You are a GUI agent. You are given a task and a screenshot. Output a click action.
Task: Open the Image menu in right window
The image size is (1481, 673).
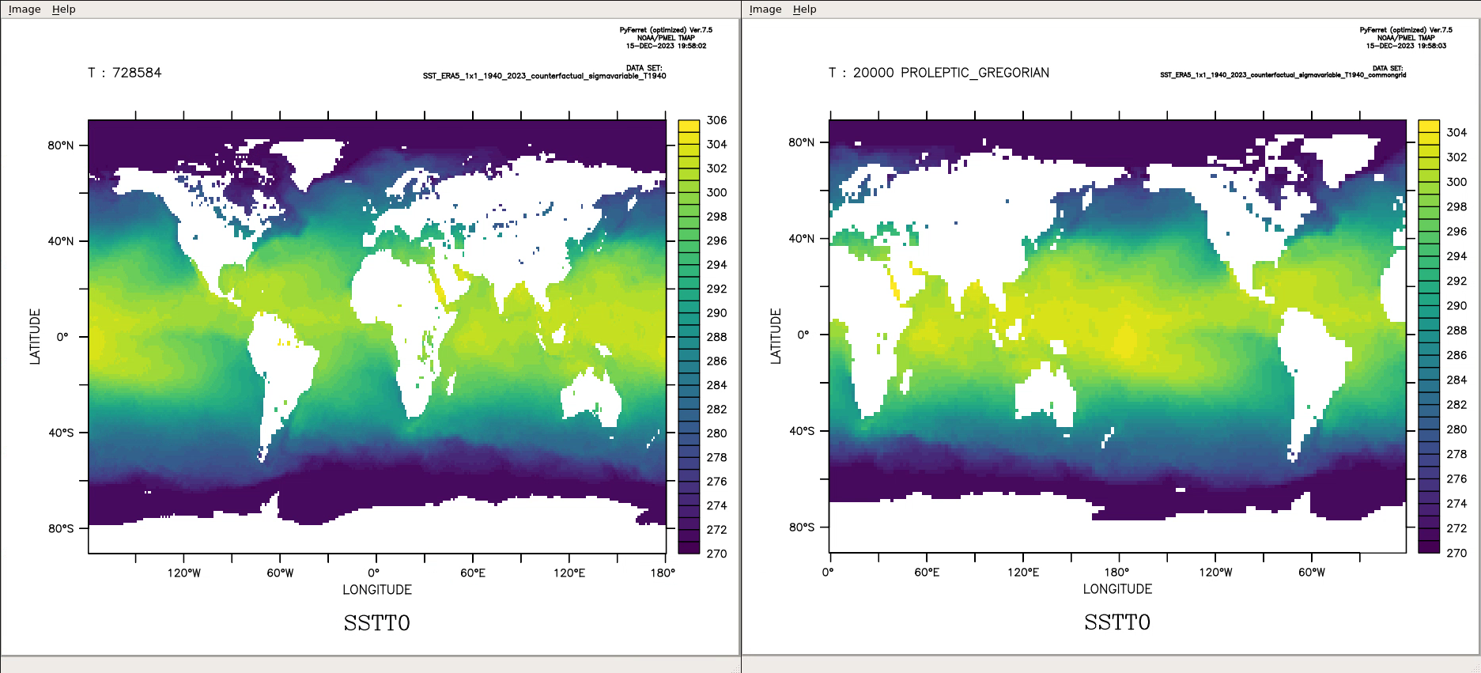(x=765, y=9)
